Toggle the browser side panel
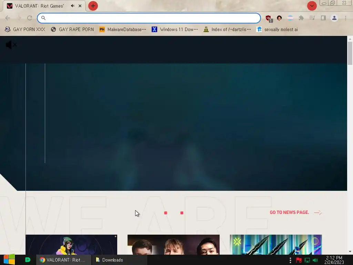The width and height of the screenshot is (353, 265). (323, 18)
